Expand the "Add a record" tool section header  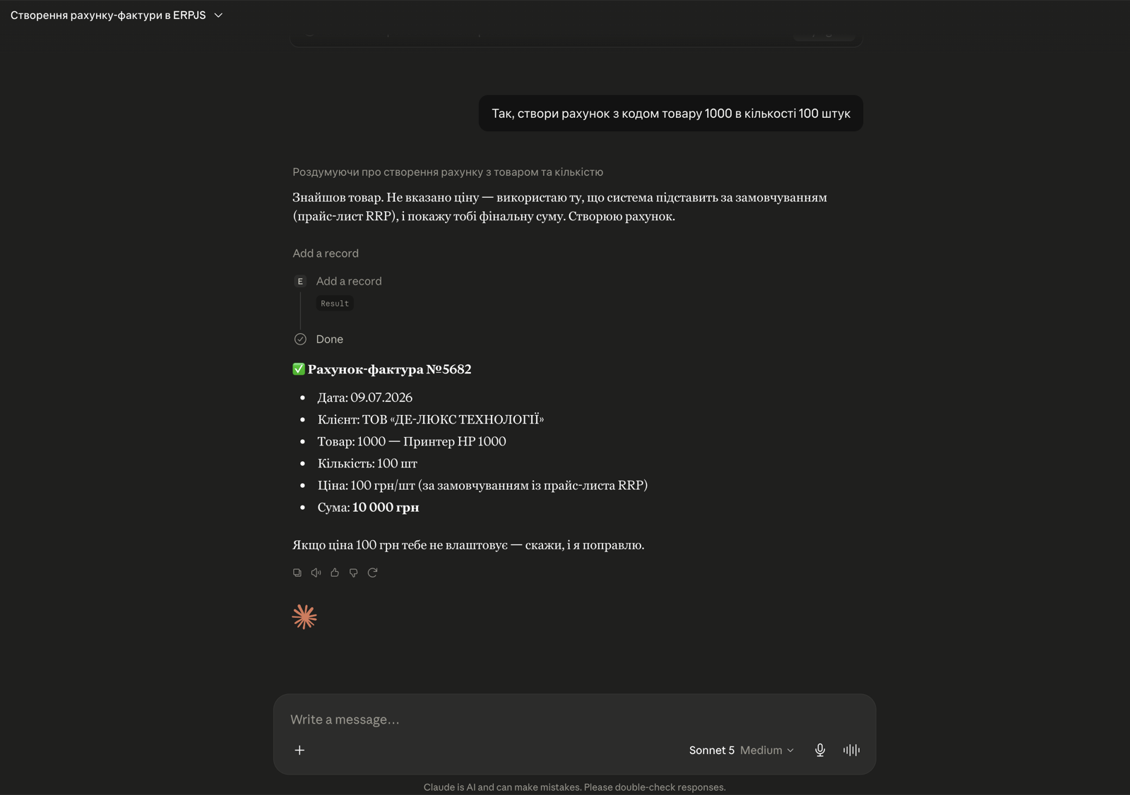(326, 253)
